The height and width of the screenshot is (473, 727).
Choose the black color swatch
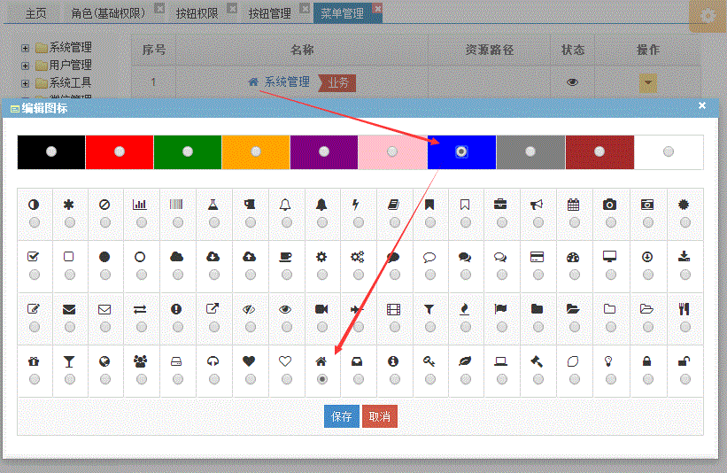51,151
